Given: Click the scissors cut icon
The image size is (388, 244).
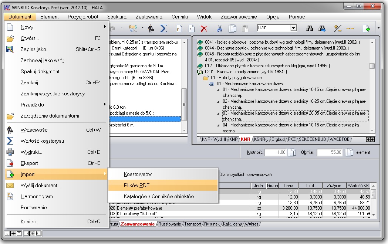Looking at the screenshot, I should [x=219, y=28].
